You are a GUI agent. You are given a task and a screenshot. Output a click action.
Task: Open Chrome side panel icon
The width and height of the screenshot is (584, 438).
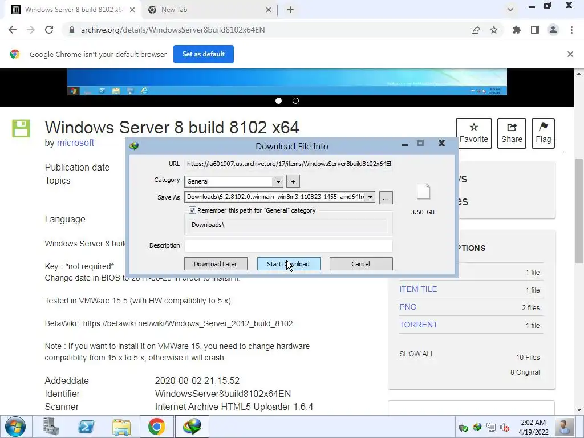pyautogui.click(x=535, y=30)
